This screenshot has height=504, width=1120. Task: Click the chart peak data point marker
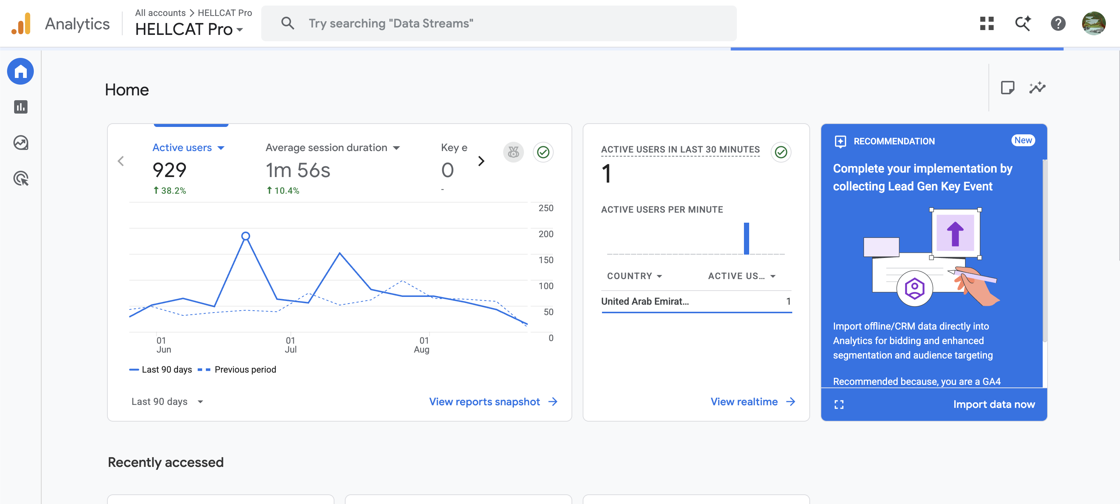(246, 236)
